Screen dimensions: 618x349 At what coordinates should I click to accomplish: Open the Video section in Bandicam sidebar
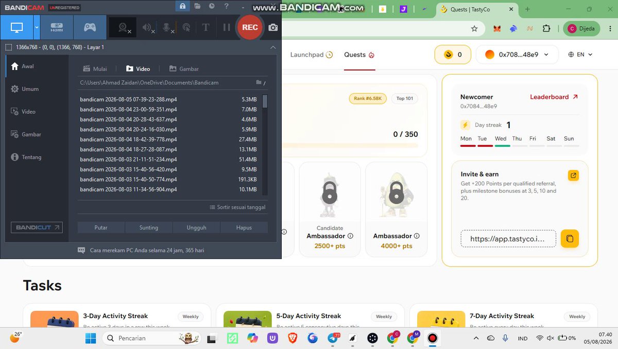(x=37, y=112)
